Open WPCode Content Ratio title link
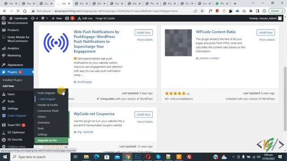This screenshot has width=287, height=161. [x=216, y=32]
